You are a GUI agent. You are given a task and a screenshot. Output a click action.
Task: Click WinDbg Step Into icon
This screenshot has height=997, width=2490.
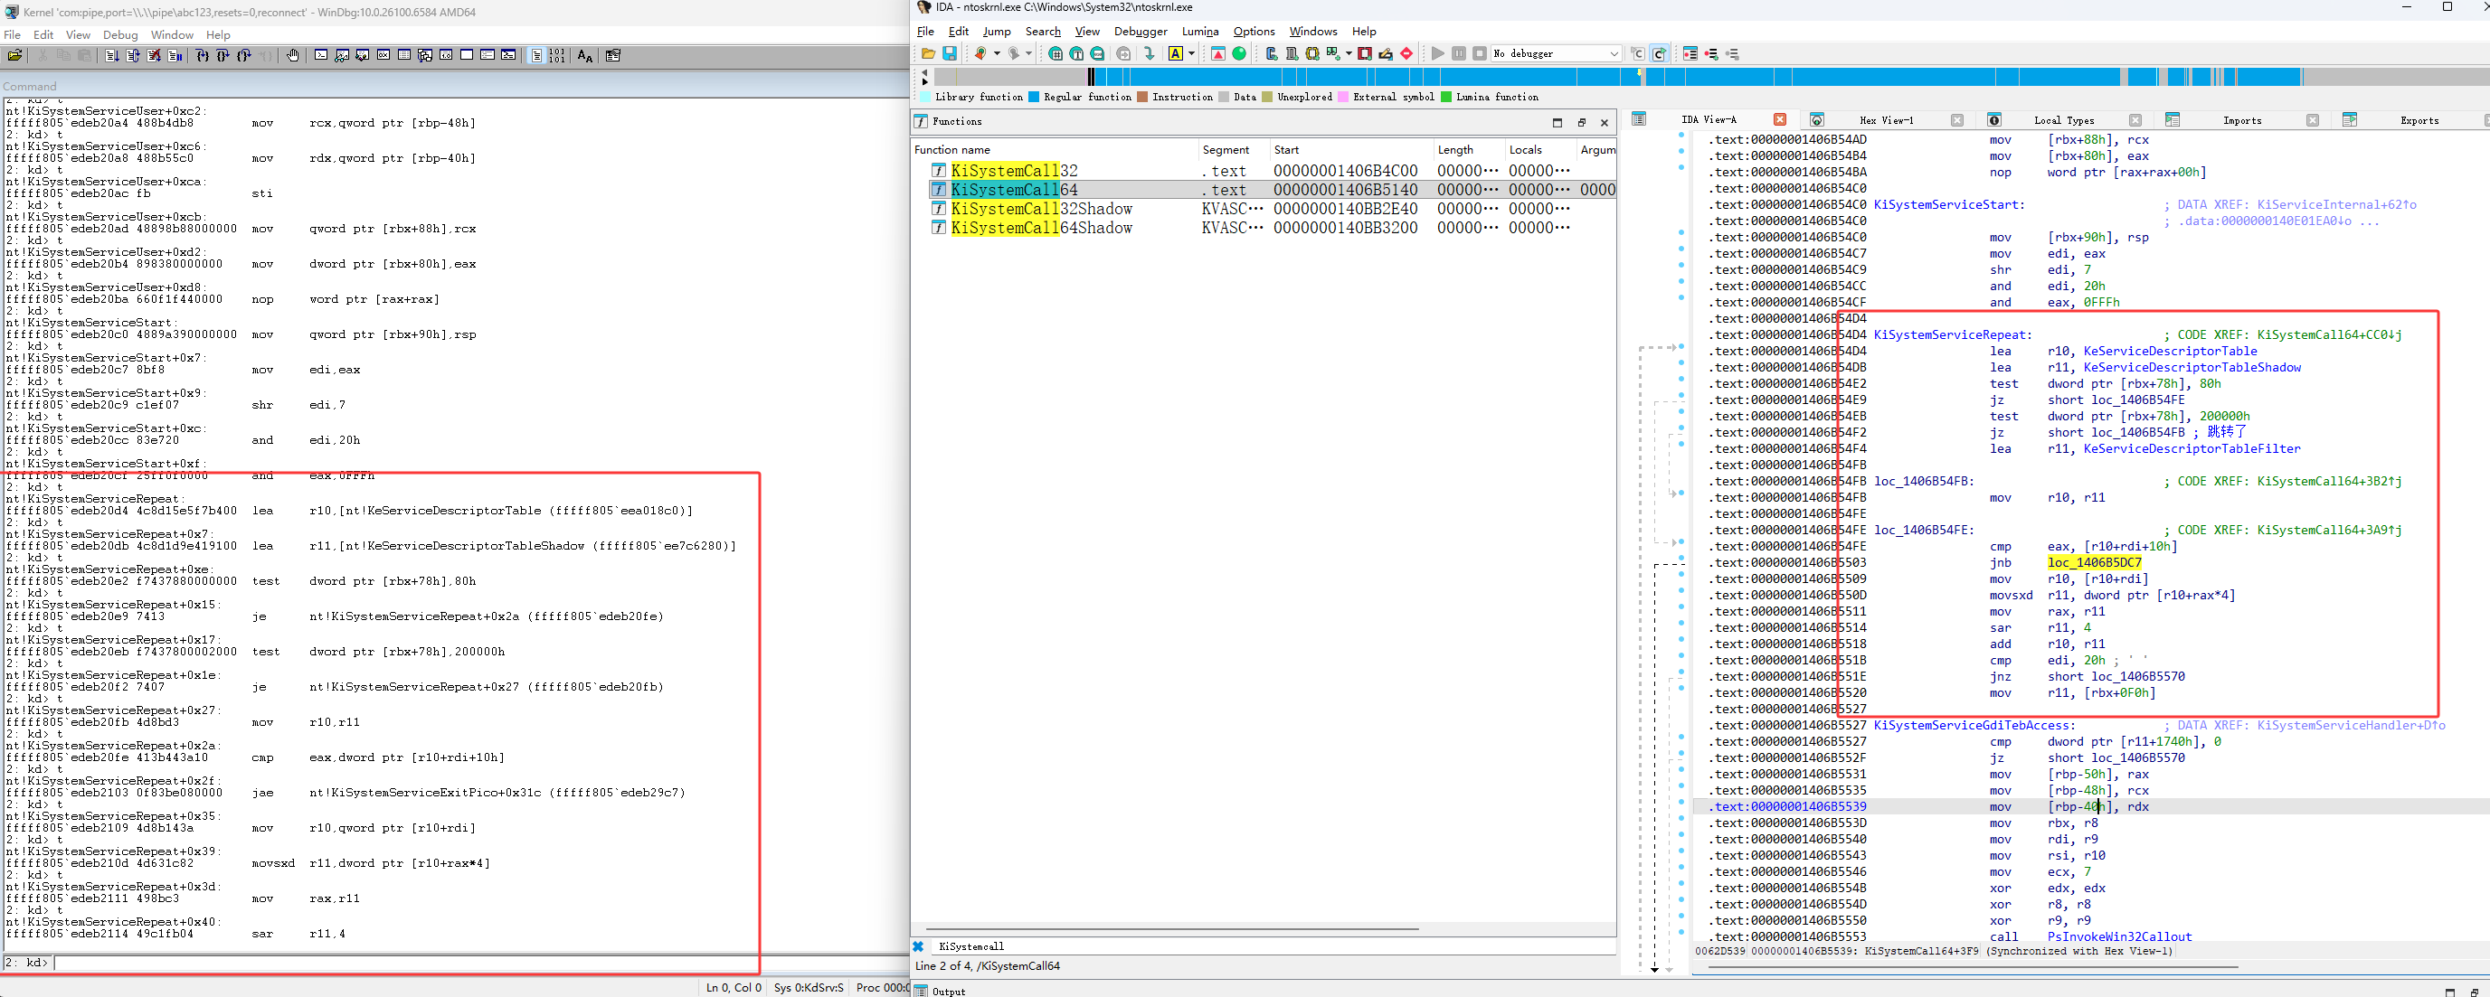point(202,55)
